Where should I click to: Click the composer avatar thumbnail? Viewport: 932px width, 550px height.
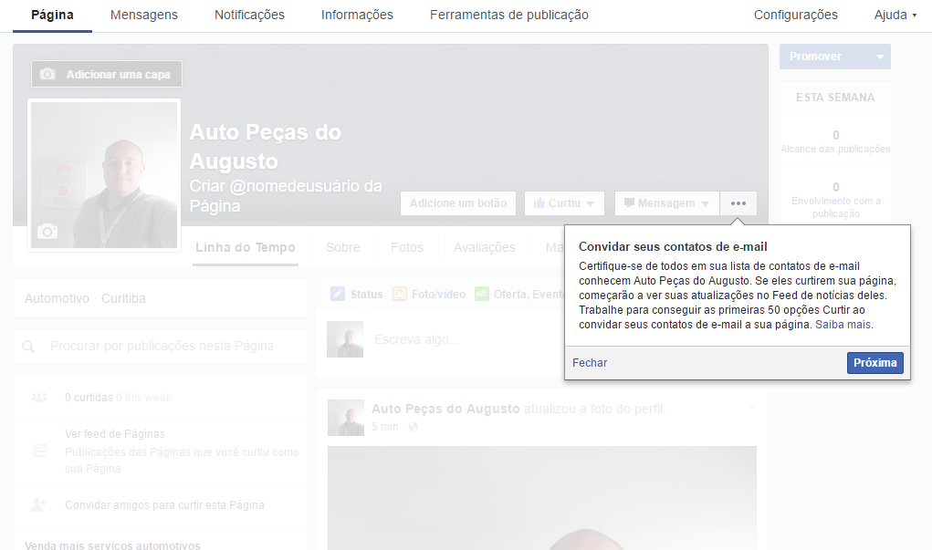345,339
